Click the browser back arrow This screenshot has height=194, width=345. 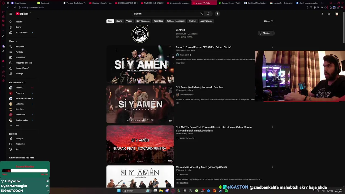coord(8,7)
